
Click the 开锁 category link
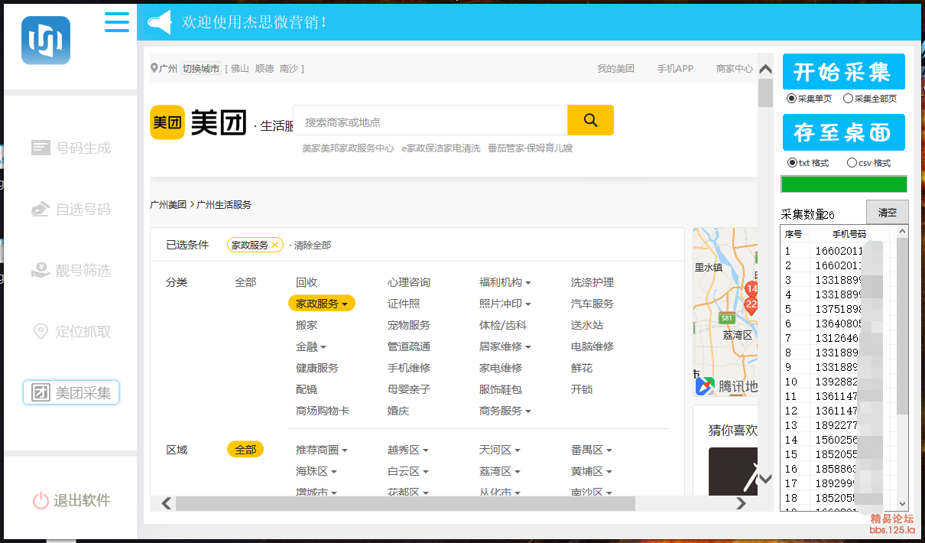(582, 389)
